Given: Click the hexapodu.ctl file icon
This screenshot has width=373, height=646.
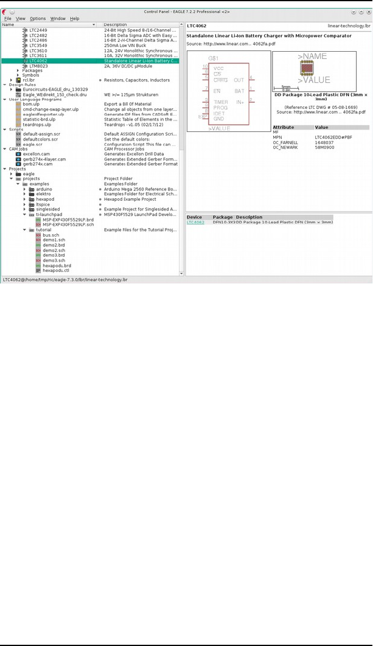Looking at the screenshot, I should [x=38, y=271].
